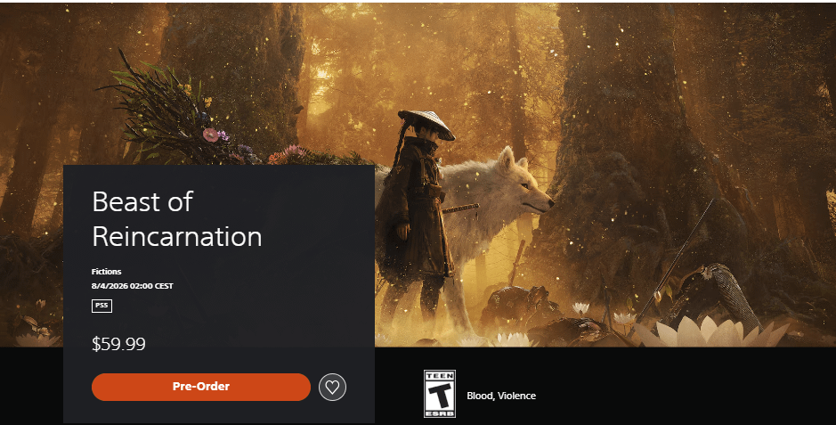
Task: Select the PS5 platform badge
Action: pos(101,306)
